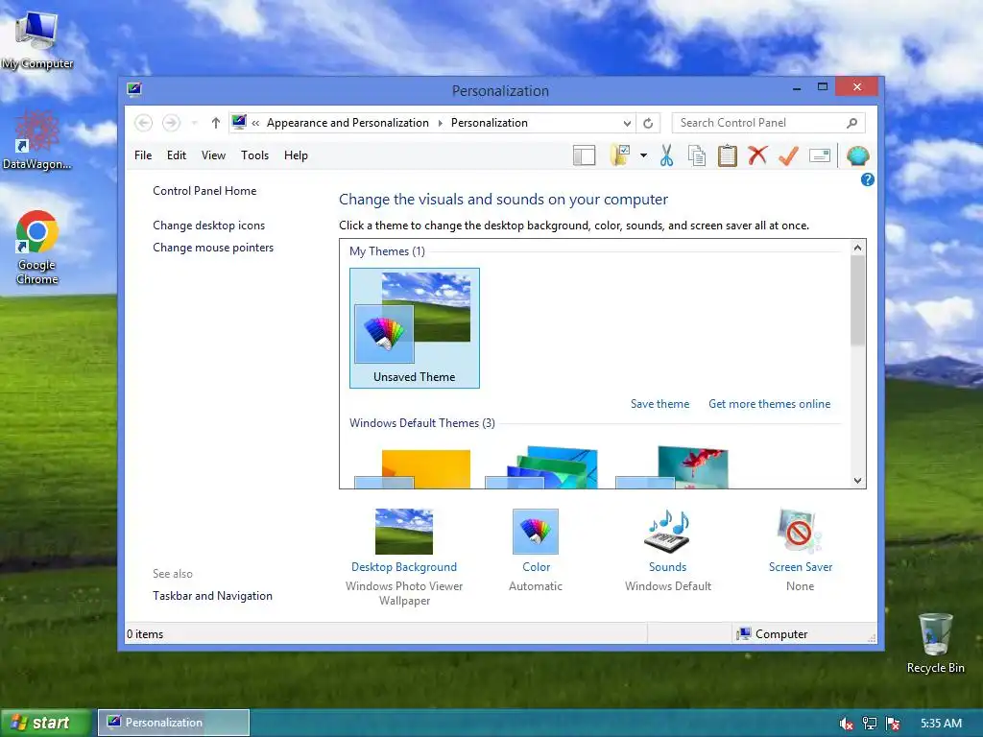The width and height of the screenshot is (983, 737).
Task: Click the Recycle Bin desktop icon
Action: tap(935, 644)
